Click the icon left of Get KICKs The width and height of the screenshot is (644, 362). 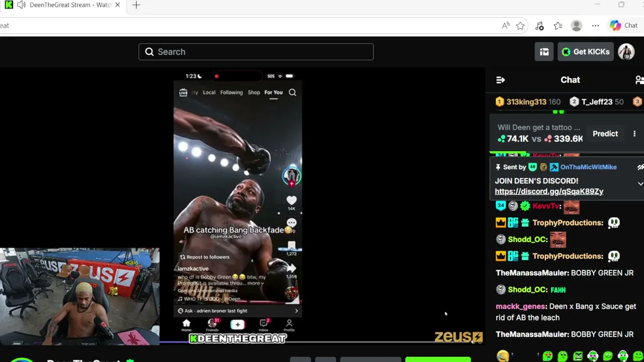pyautogui.click(x=544, y=52)
